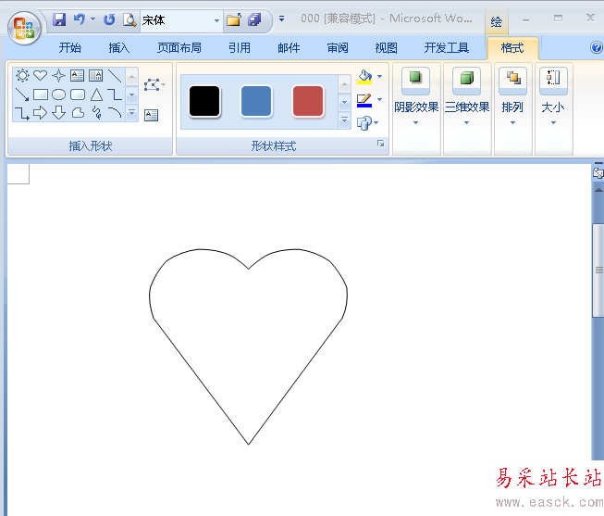This screenshot has height=516, width=604.
Task: Click the draw text box icon below edit shape
Action: point(151,116)
